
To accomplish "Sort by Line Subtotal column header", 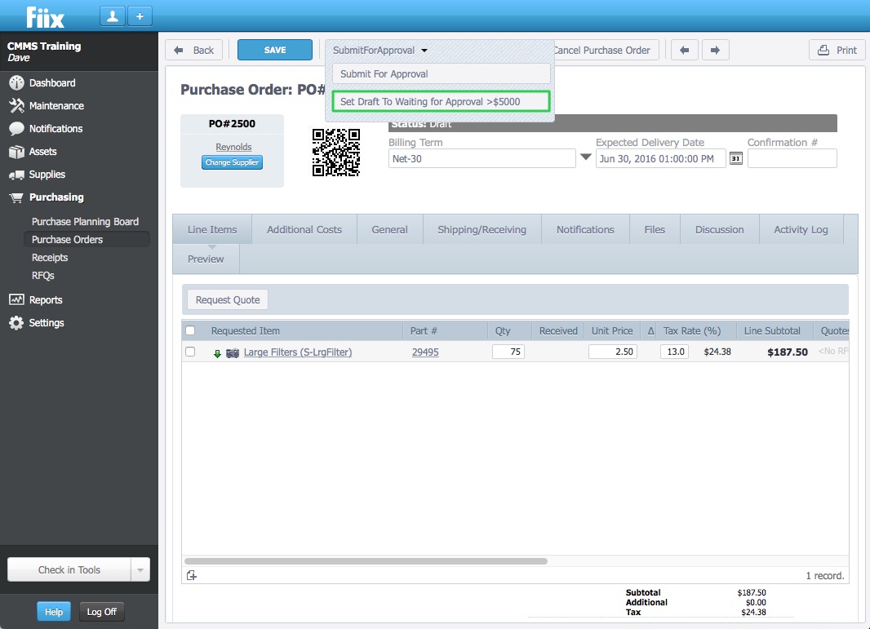I will [772, 331].
